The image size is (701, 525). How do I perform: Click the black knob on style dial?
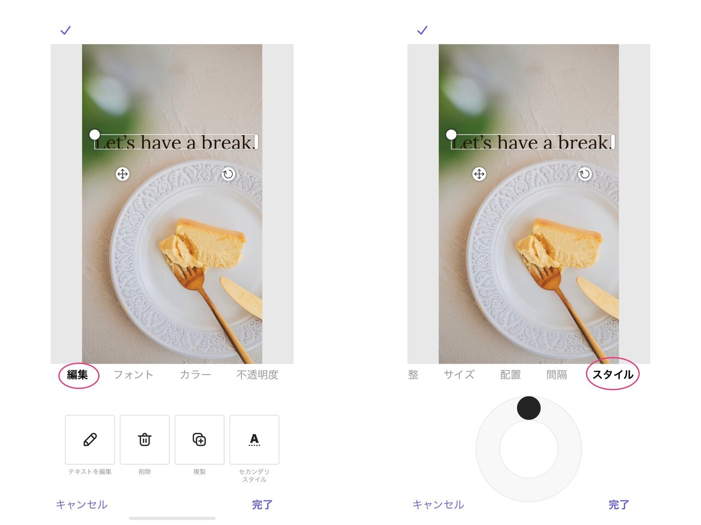529,408
